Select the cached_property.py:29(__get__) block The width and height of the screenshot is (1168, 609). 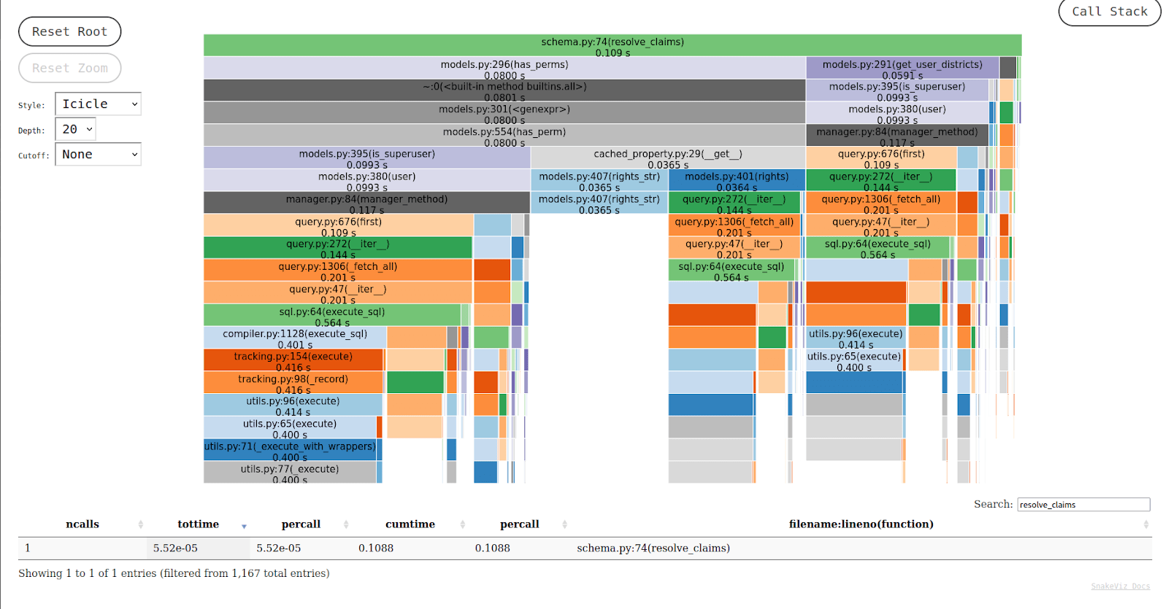pos(668,158)
